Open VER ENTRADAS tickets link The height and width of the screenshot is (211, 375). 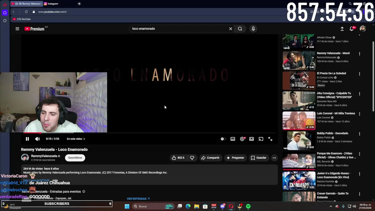click(x=138, y=199)
